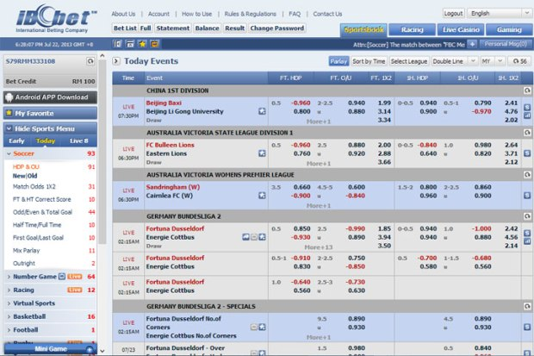Switch to Old odds view
The width and height of the screenshot is (534, 356).
click(x=33, y=176)
